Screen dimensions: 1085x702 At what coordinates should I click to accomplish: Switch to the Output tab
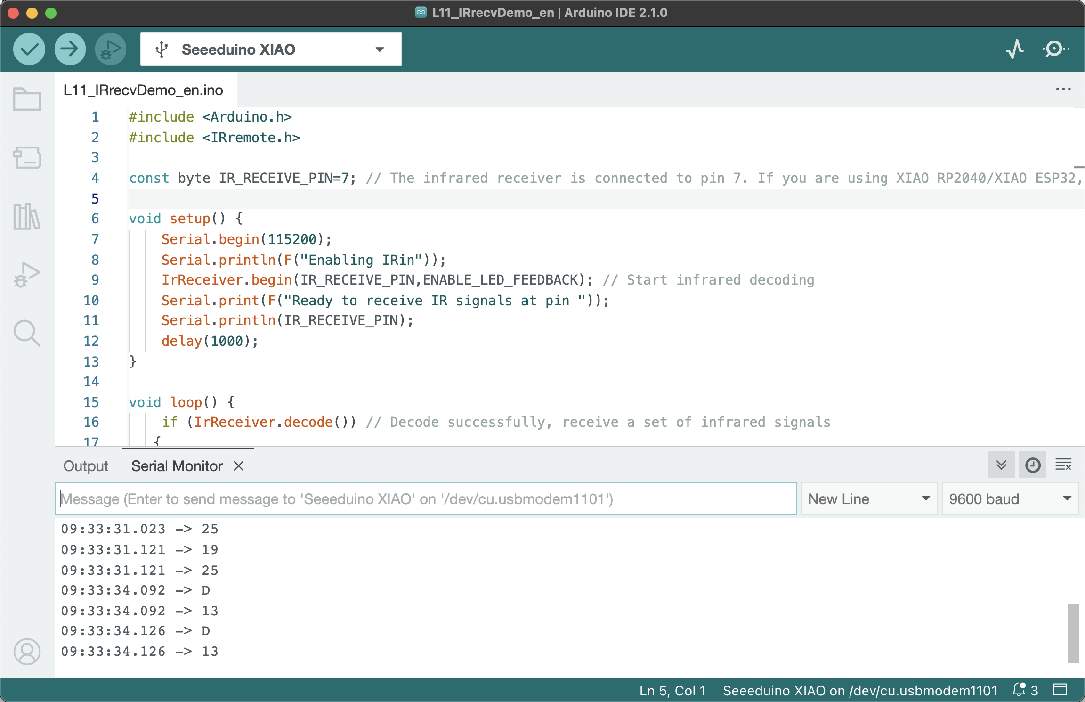86,466
